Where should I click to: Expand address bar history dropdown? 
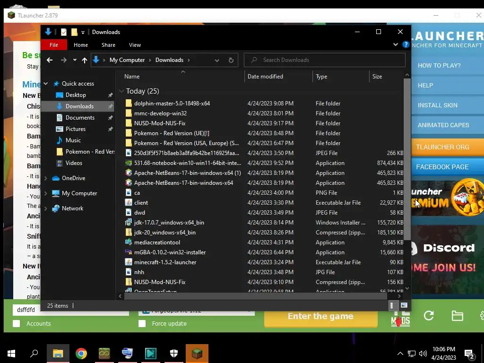coord(216,60)
